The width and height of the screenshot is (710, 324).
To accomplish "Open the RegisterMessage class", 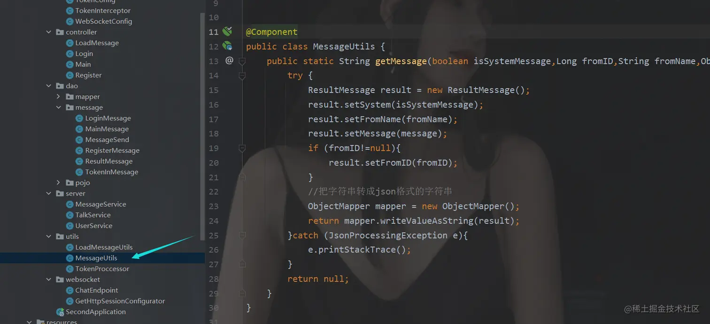I will 112,151.
